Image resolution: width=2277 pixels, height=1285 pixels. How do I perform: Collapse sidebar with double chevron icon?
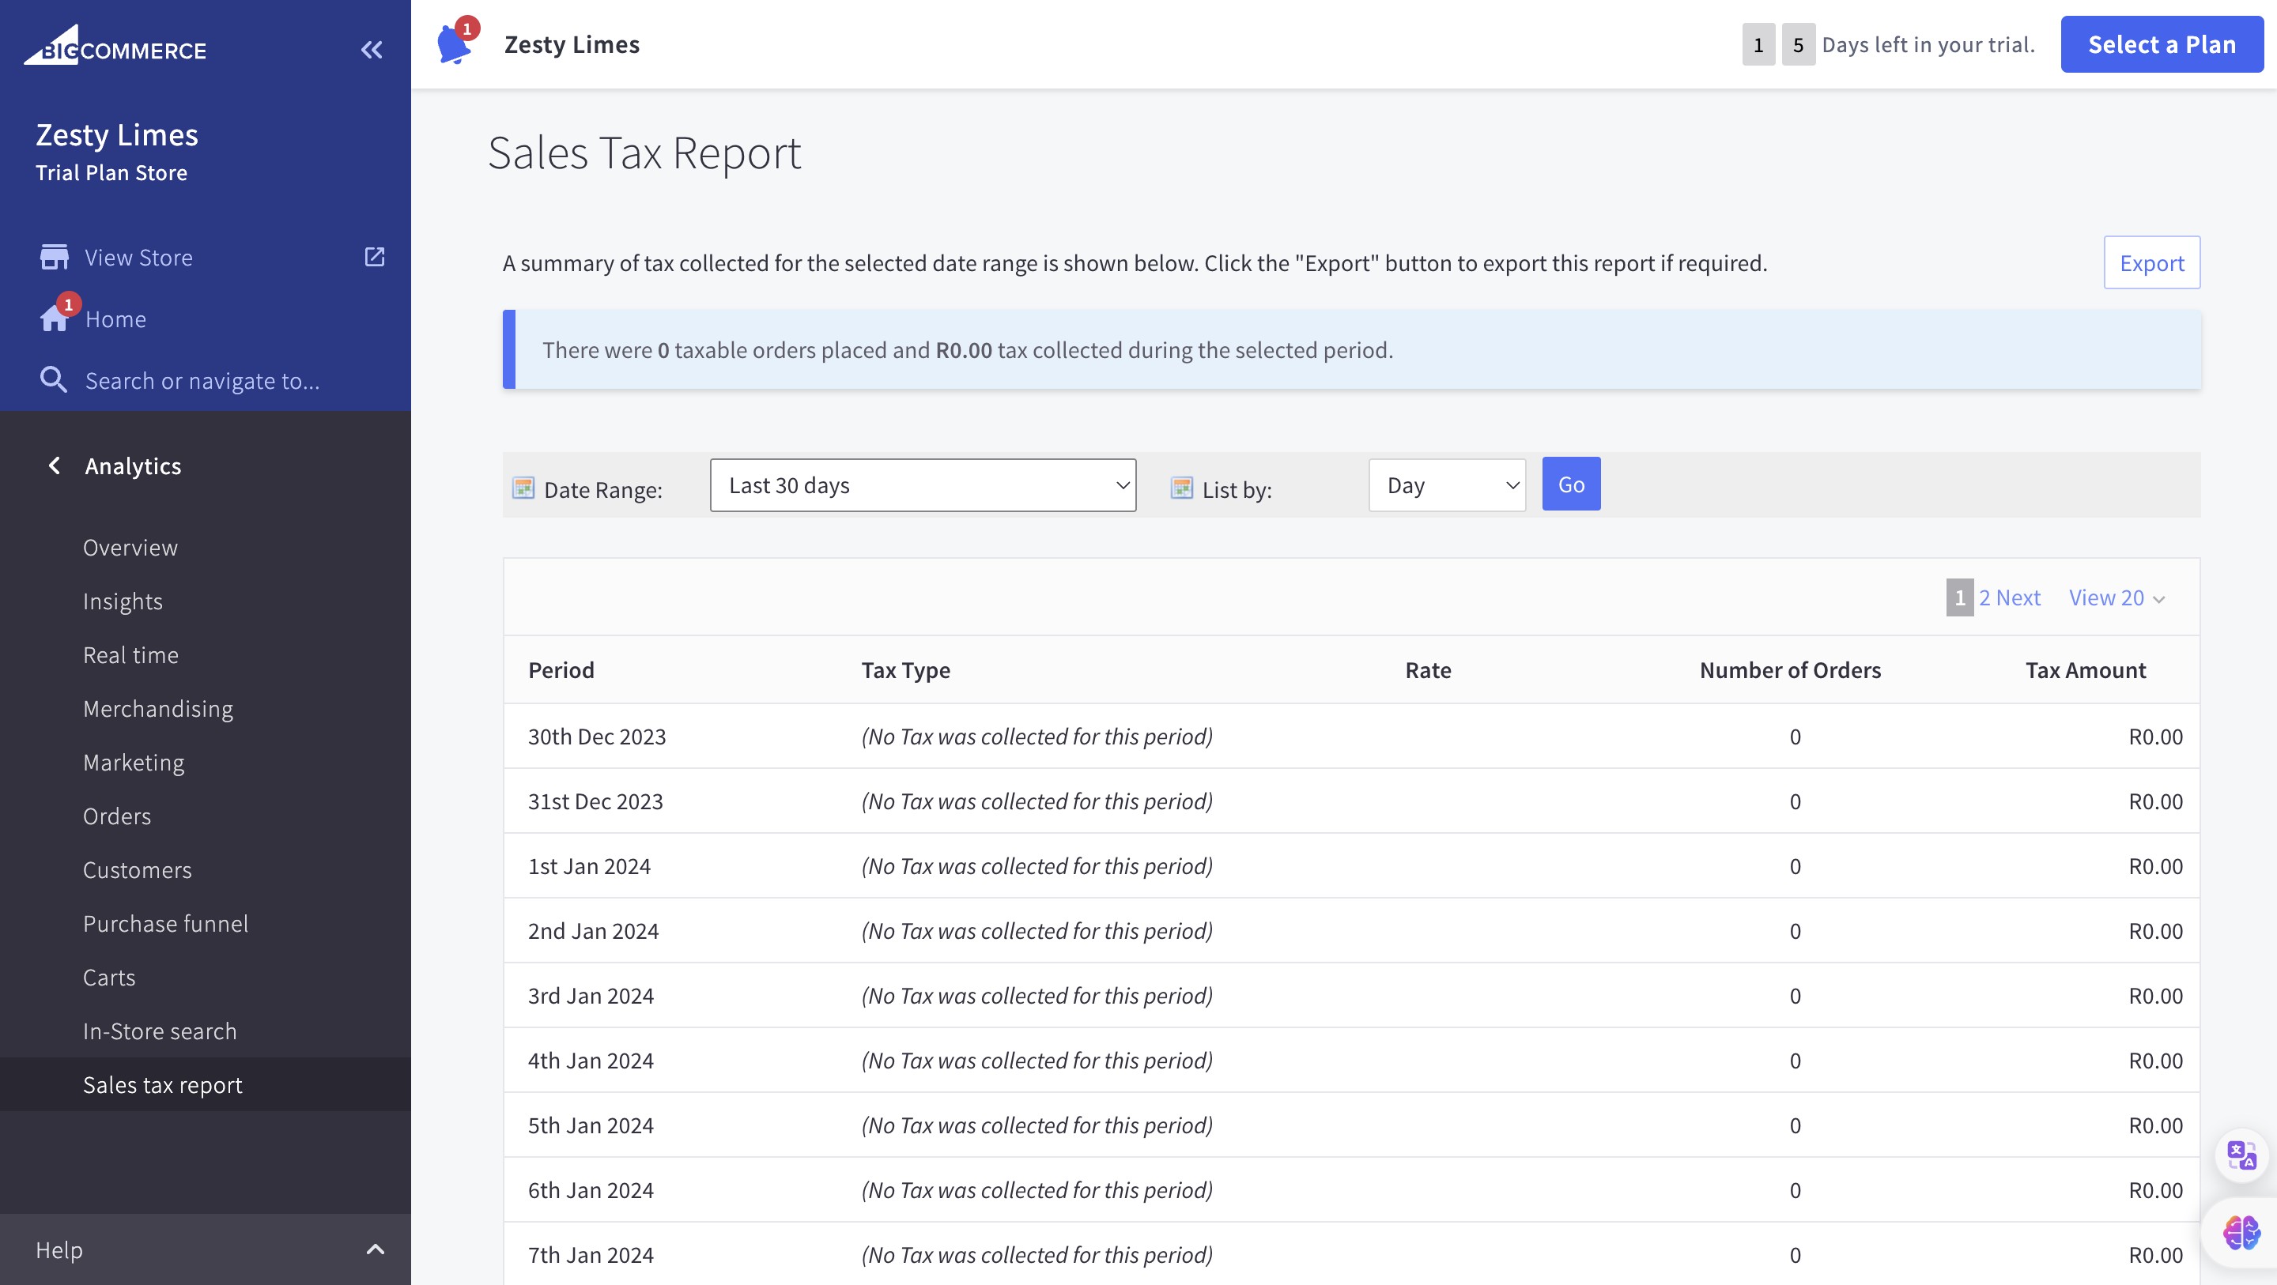(x=372, y=50)
